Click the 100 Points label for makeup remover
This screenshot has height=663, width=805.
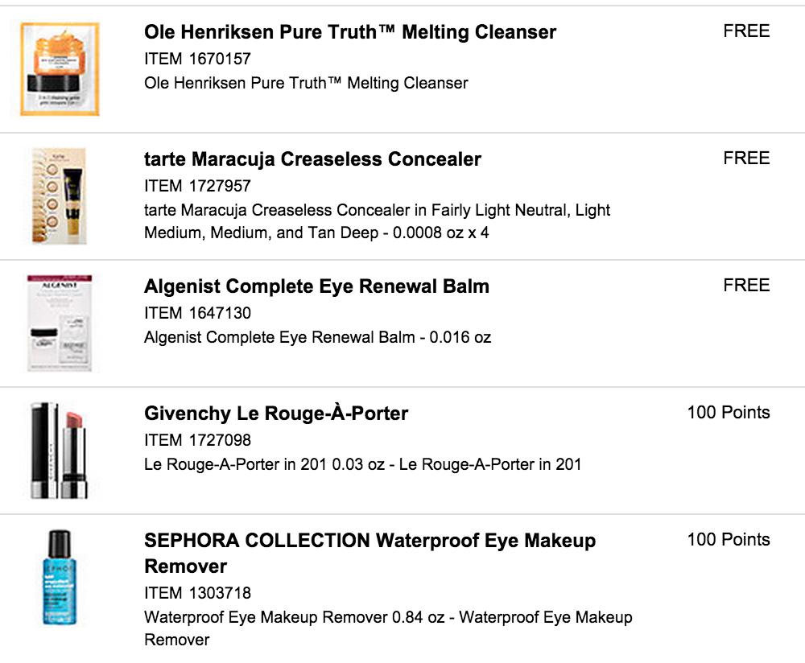729,540
